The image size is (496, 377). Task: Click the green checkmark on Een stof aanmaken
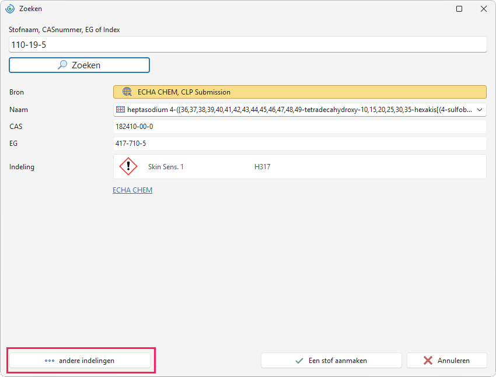299,361
